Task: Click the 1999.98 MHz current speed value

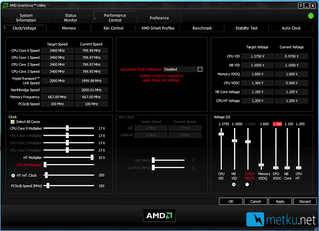Action: [91, 81]
